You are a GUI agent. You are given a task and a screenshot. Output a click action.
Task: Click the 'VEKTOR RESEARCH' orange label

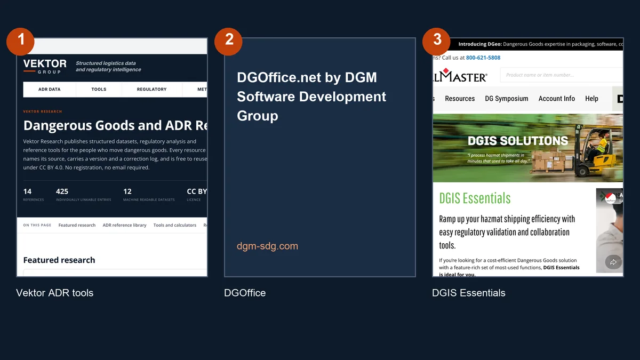[x=43, y=111]
